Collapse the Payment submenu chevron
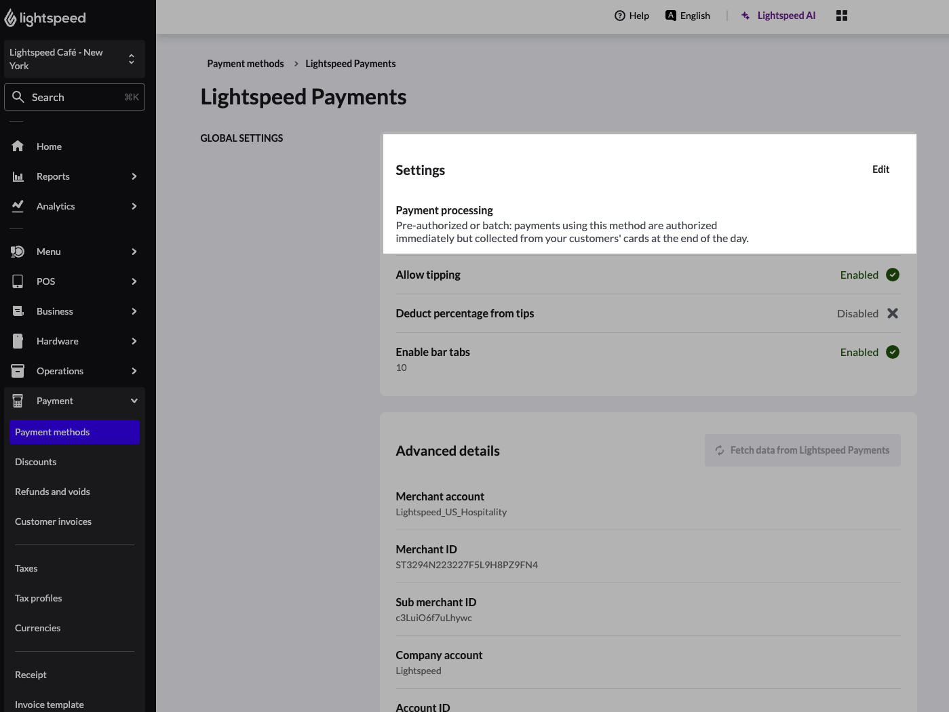949x712 pixels. [x=134, y=401]
